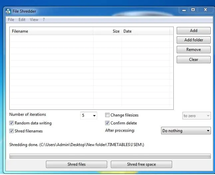This screenshot has height=175, width=215.
Task: Open the 'to zero' filesize dropdown
Action: 196,116
